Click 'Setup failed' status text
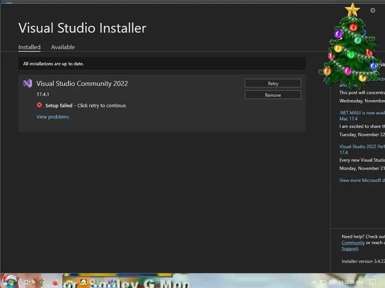 (x=59, y=105)
